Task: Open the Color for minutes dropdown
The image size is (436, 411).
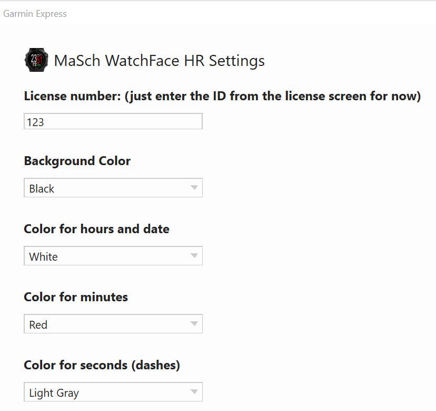Action: pos(113,324)
